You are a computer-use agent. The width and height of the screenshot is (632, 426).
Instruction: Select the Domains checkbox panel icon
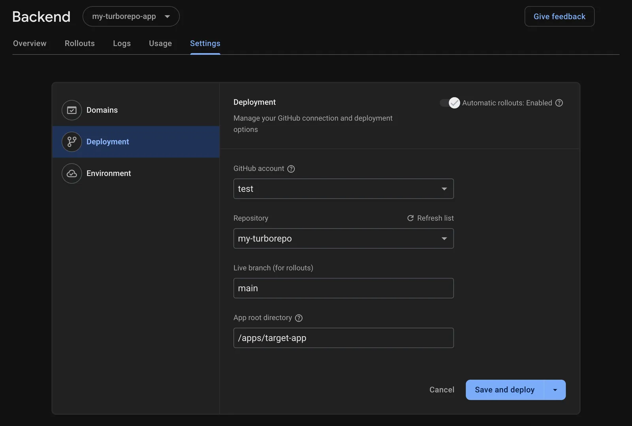[x=71, y=110]
